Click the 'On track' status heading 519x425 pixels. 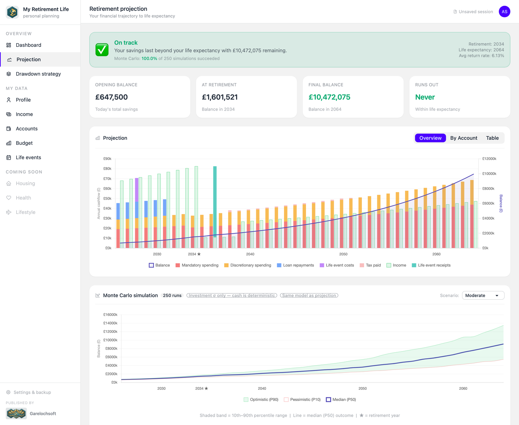pos(126,42)
